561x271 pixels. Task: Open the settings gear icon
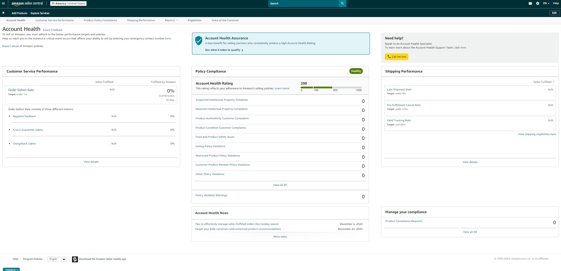pyautogui.click(x=538, y=4)
